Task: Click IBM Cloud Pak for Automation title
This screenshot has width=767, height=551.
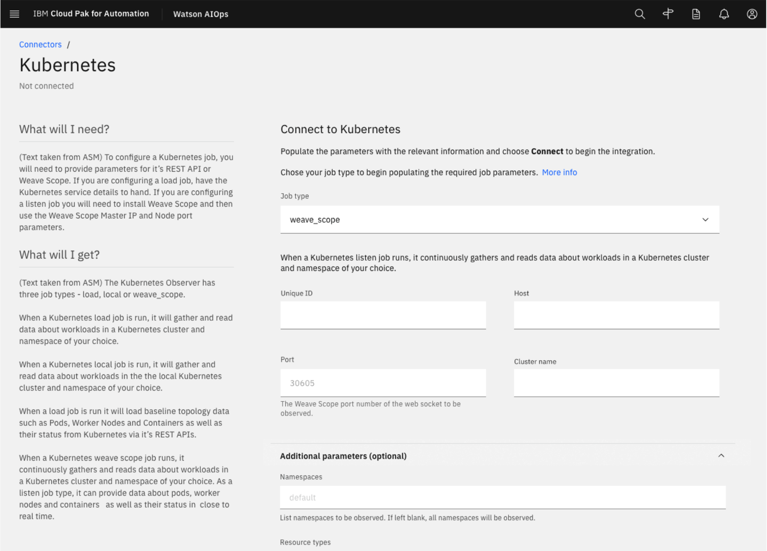Action: [91, 14]
